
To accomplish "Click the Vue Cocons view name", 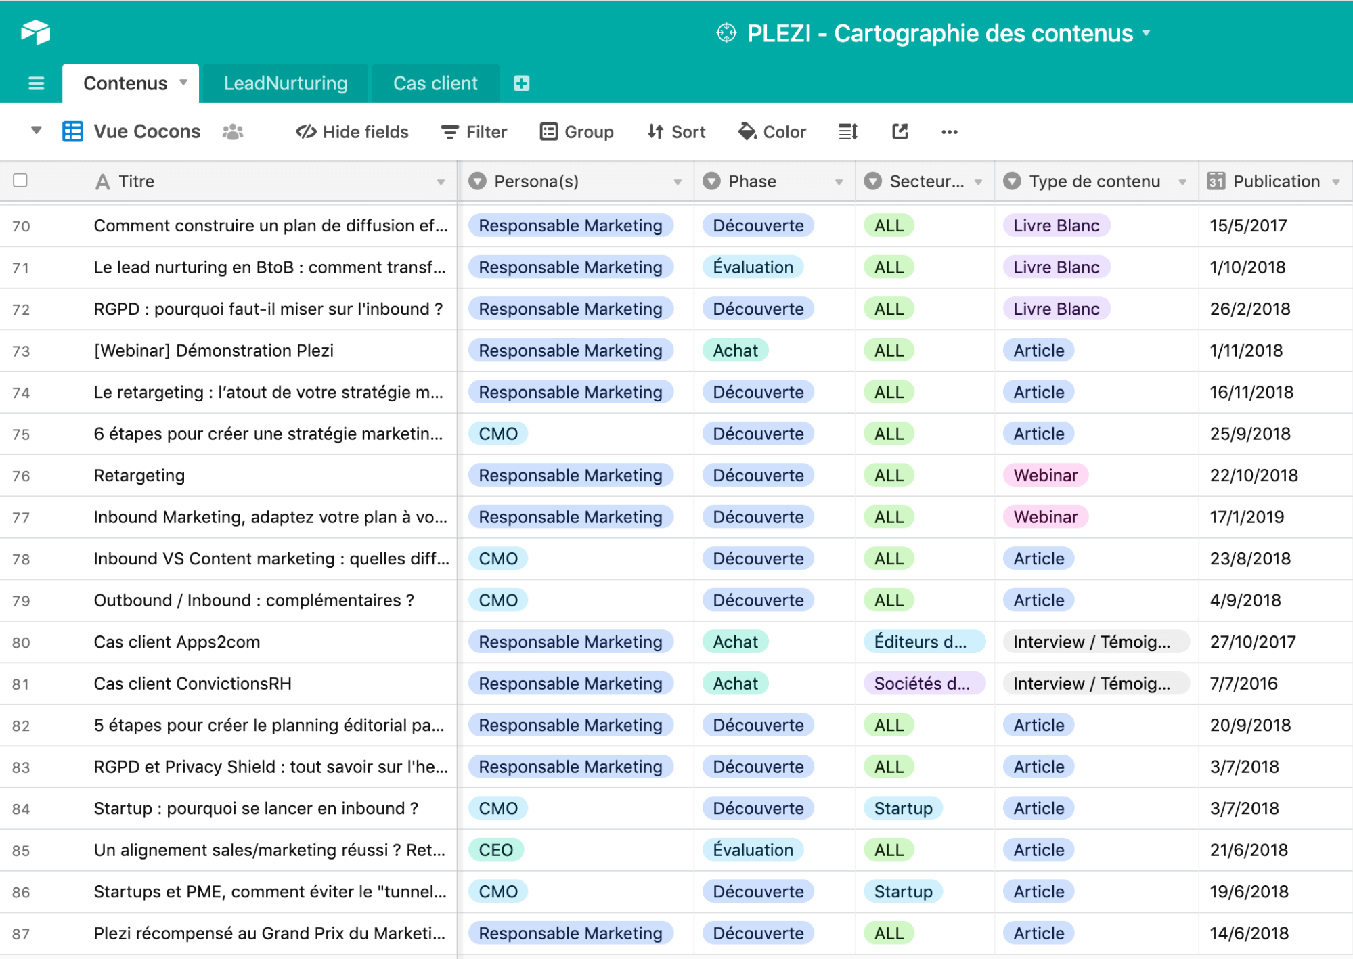I will click(147, 131).
